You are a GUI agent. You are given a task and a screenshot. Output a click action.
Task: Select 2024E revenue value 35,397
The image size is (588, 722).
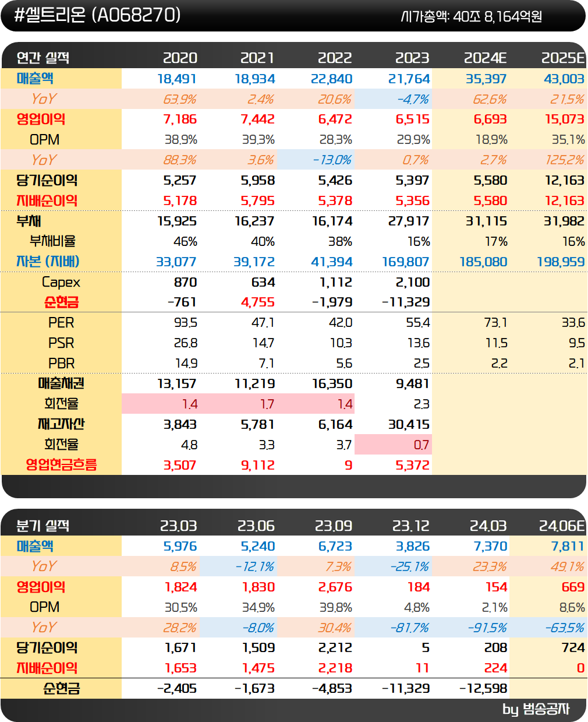point(486,79)
